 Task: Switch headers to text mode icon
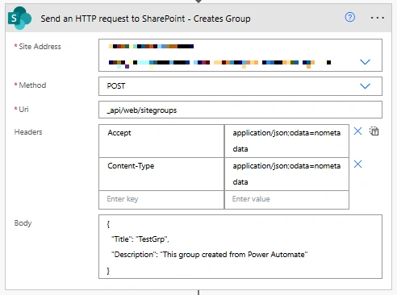coord(374,131)
